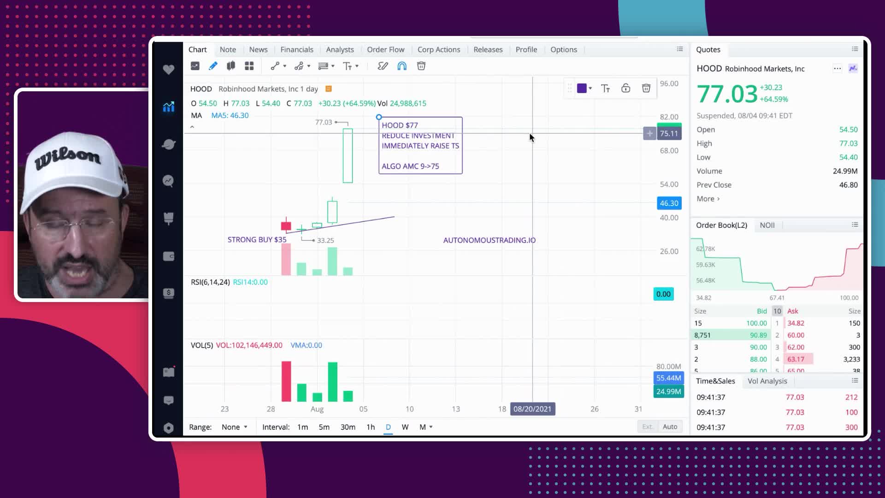Open the settings hexagon sidebar icon
This screenshot has width=885, height=498.
click(x=168, y=428)
